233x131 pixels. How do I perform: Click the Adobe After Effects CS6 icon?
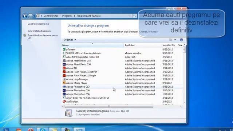click(64, 64)
